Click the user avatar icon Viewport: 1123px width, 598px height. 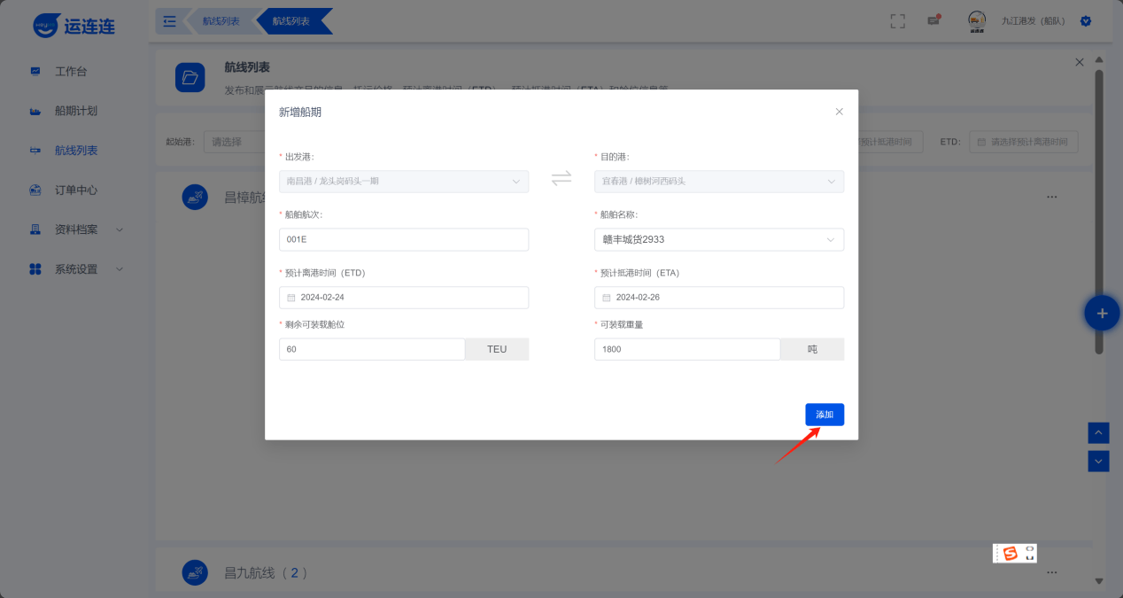[x=977, y=21]
